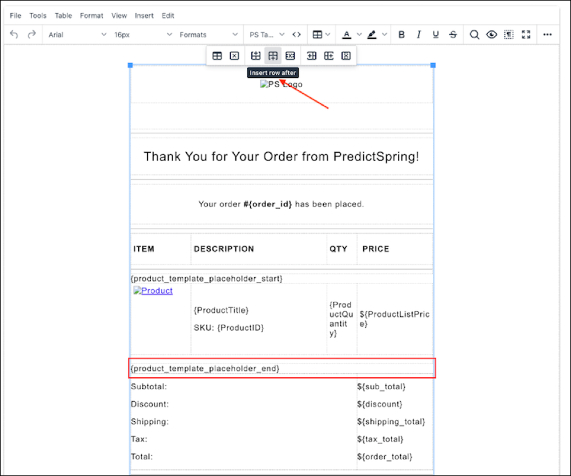Apply background highlight color icon

pos(372,35)
